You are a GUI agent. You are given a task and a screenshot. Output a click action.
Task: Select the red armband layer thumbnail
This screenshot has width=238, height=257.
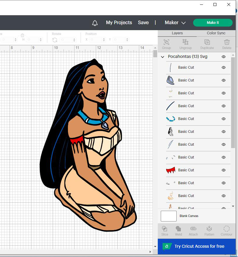pos(171,170)
